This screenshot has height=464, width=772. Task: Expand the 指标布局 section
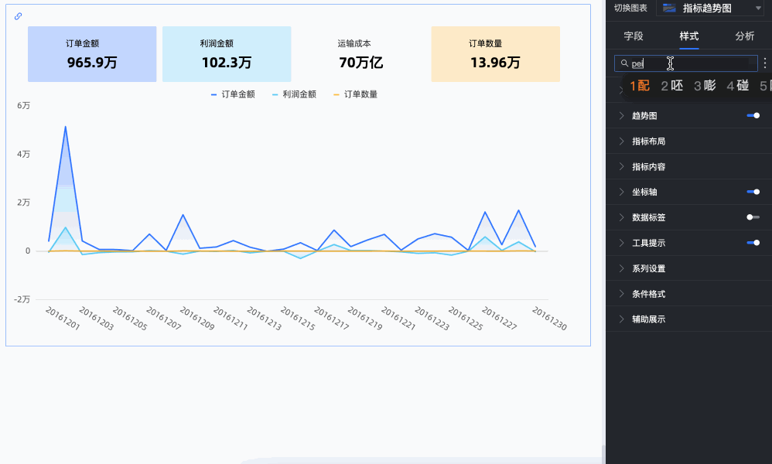pos(648,142)
